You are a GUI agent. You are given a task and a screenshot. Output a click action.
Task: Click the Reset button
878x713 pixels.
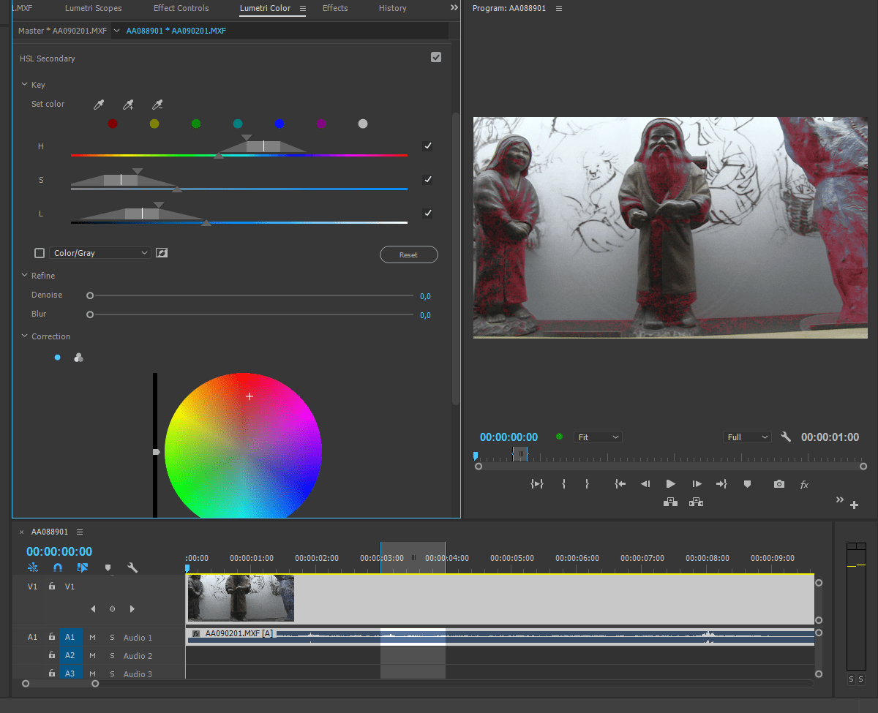tap(408, 254)
